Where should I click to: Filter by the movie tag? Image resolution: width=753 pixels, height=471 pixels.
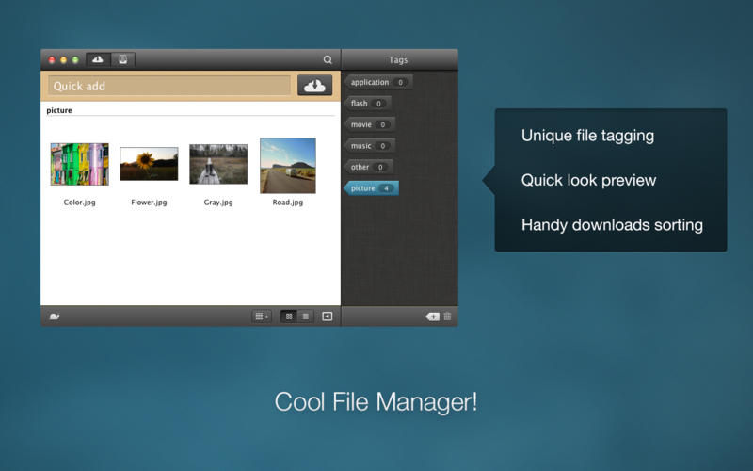coord(369,124)
